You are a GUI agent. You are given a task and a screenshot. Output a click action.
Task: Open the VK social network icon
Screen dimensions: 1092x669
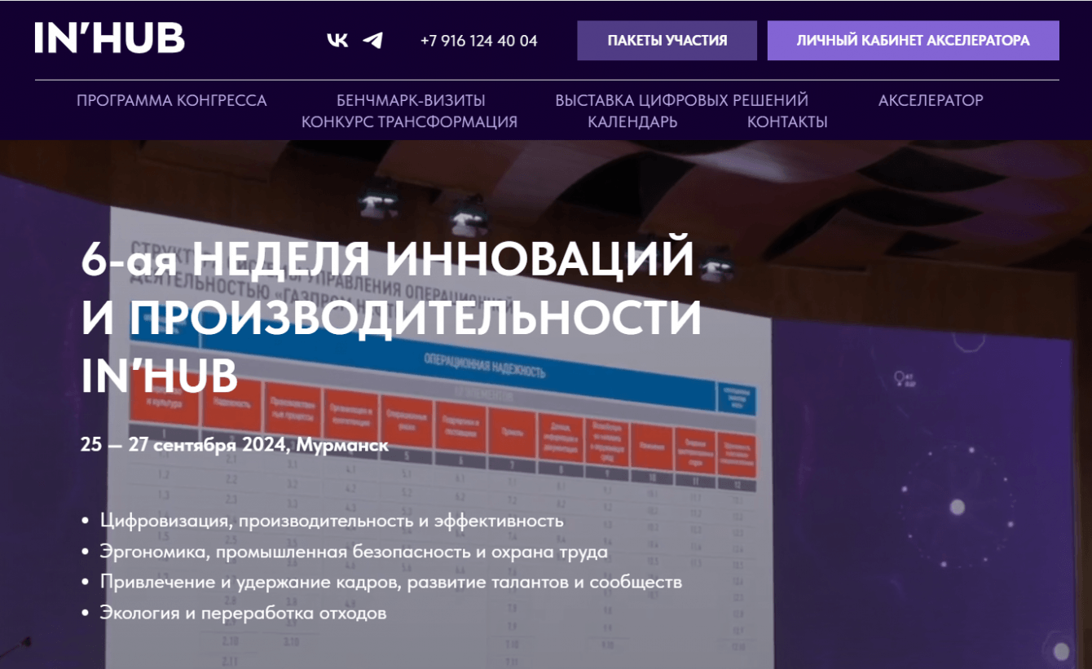[337, 41]
